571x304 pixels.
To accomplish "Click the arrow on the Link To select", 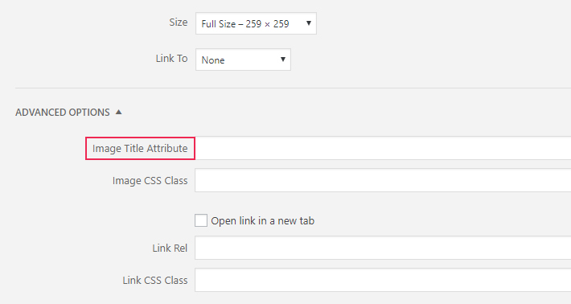I will tap(282, 60).
